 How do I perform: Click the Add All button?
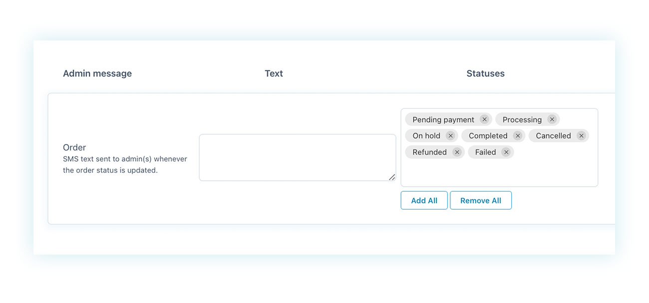424,200
